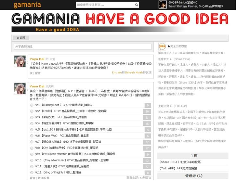Click the 管理者 (1) section header

pos(193,176)
